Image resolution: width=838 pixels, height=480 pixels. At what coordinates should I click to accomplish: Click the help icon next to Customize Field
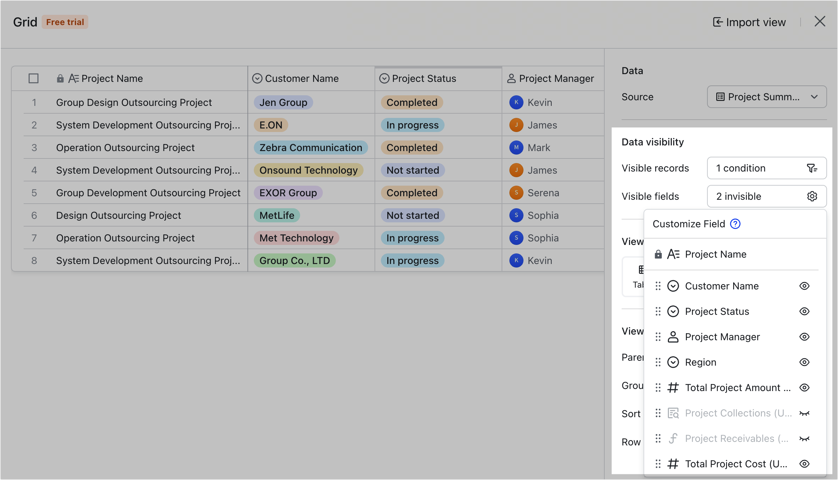(736, 224)
